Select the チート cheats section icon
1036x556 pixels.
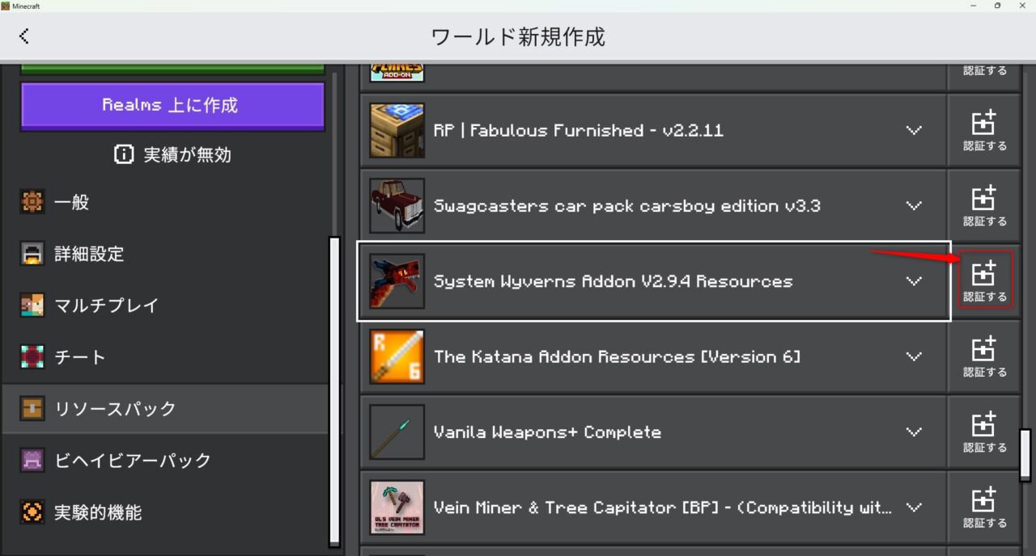click(32, 356)
